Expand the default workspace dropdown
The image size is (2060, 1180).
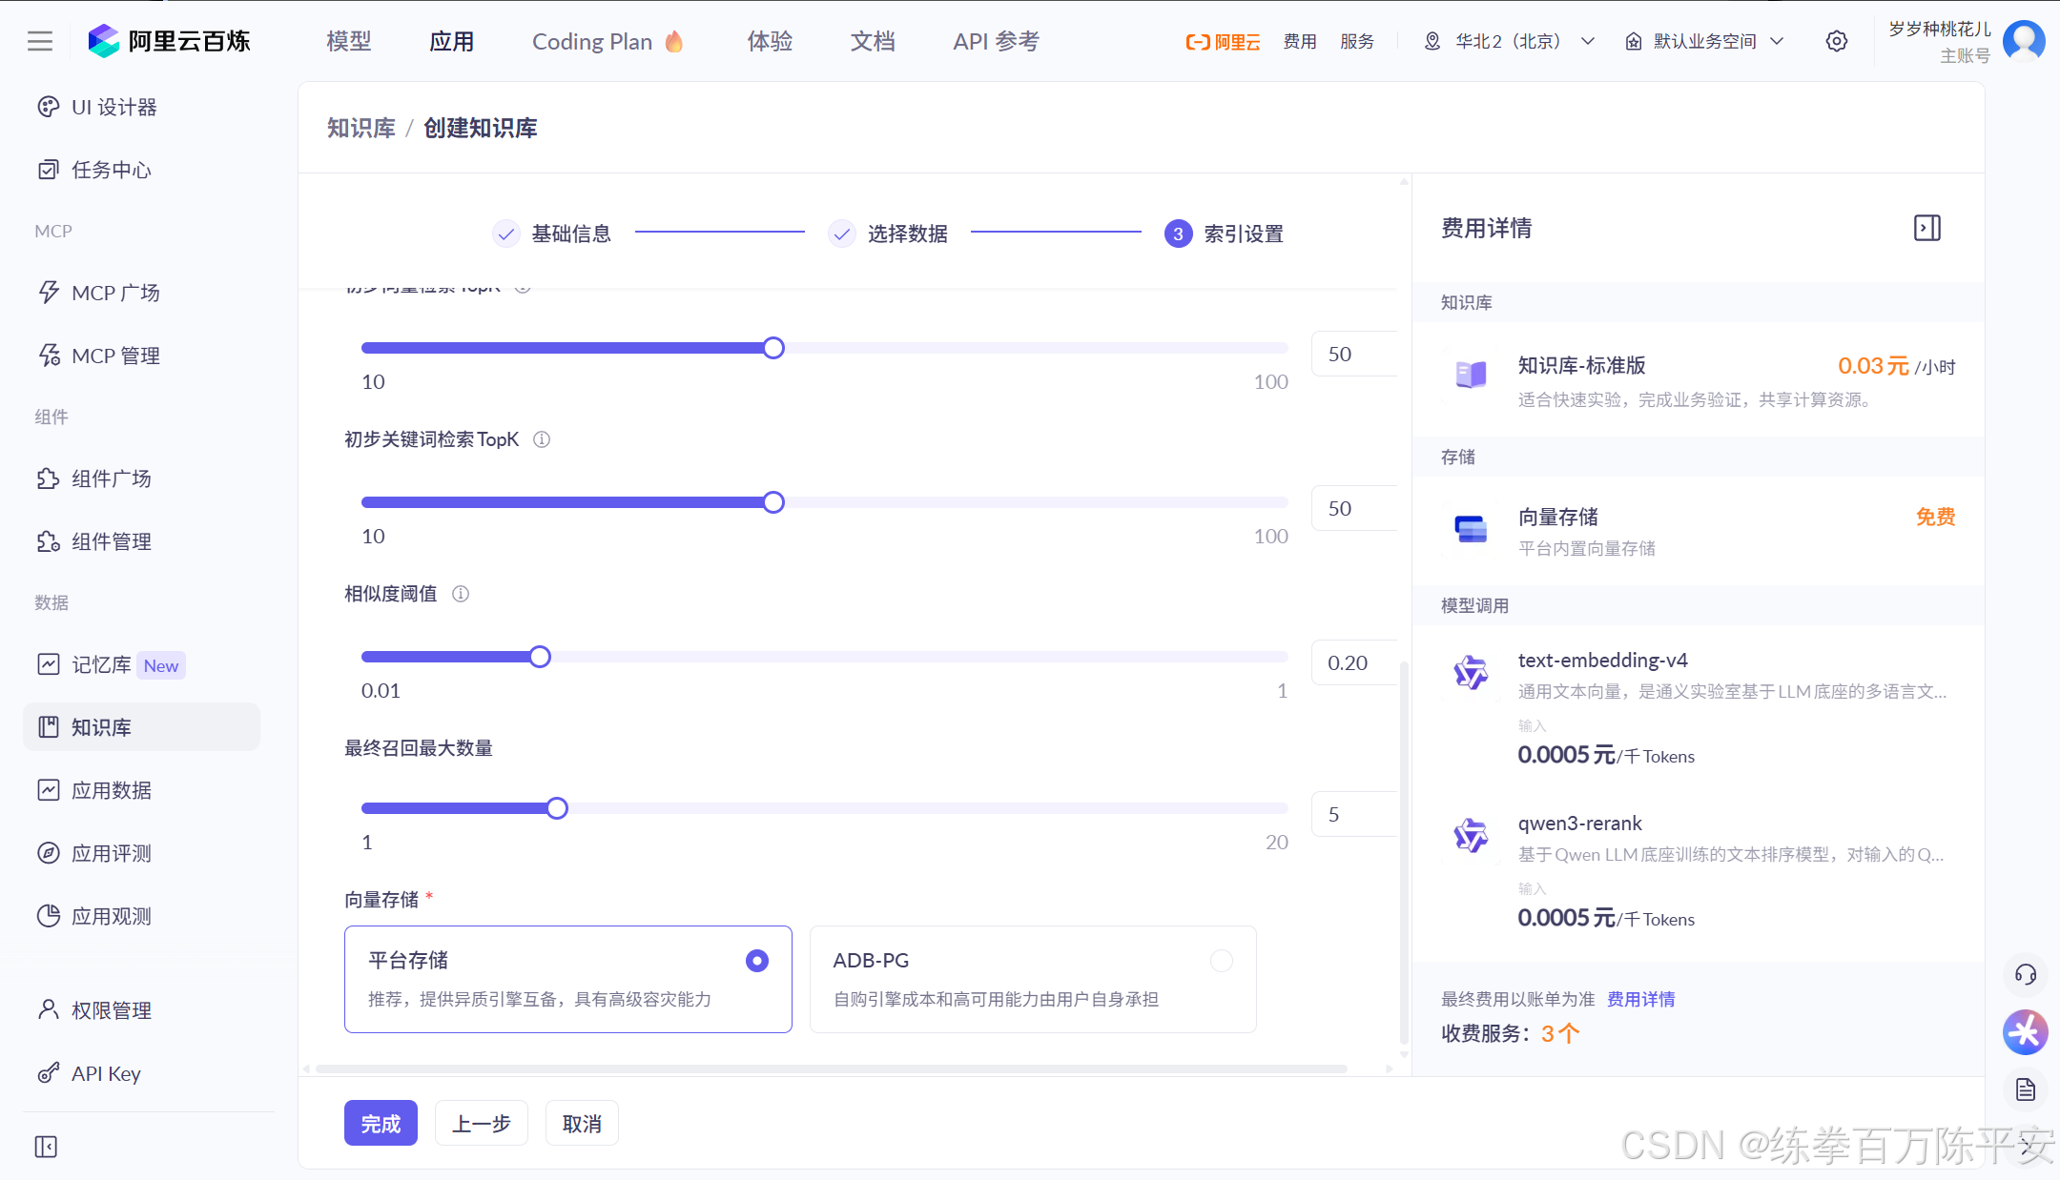point(1703,41)
